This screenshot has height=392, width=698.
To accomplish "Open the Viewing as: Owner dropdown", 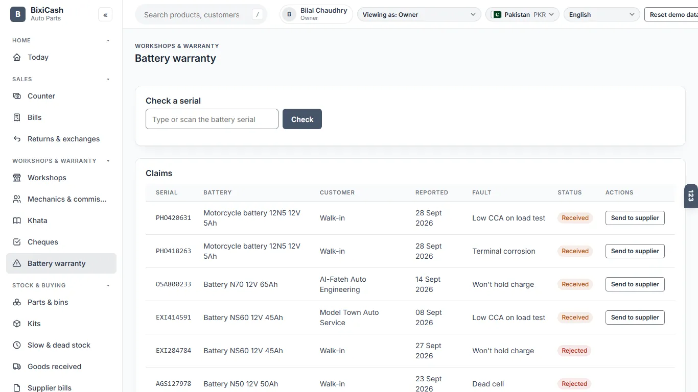I will [x=419, y=15].
